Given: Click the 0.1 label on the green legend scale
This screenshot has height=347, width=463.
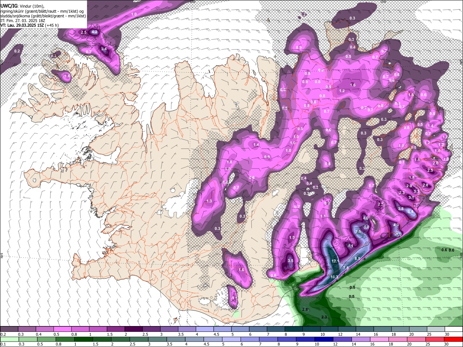Looking at the screenshot, I should (x=3, y=344).
